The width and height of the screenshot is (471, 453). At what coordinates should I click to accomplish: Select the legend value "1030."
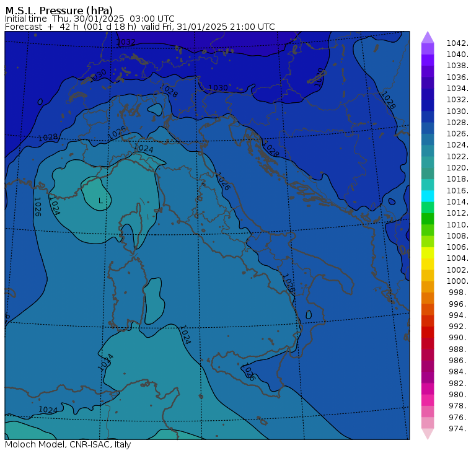tap(458, 111)
